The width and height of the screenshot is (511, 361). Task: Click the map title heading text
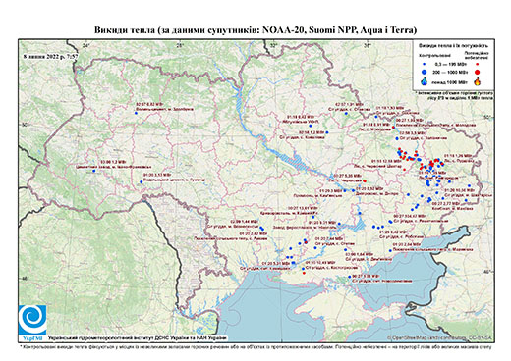255,30
